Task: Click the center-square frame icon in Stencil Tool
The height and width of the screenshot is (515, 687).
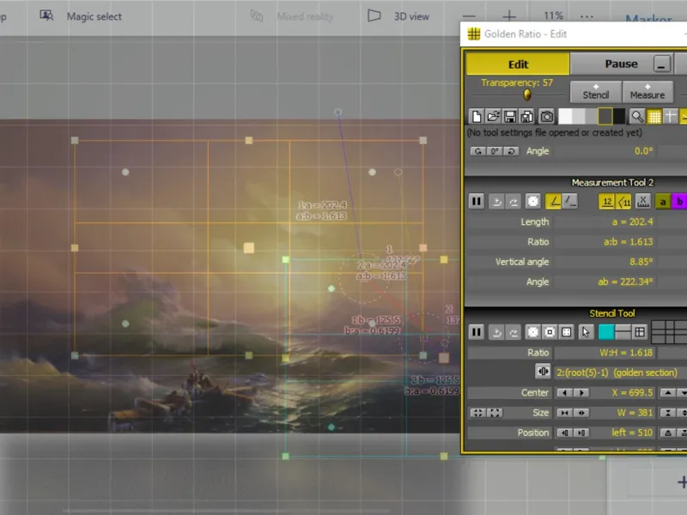Action: pos(550,332)
